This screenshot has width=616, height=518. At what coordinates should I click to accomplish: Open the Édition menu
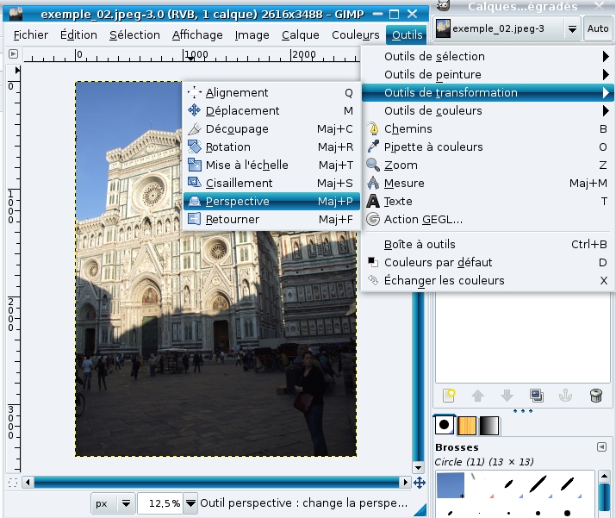[78, 35]
